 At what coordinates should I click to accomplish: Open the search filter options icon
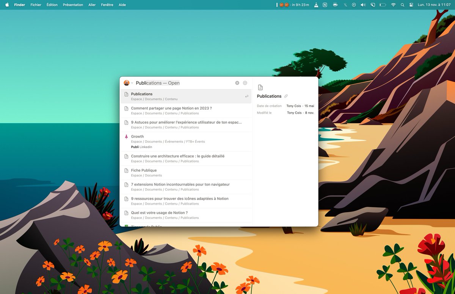point(245,83)
